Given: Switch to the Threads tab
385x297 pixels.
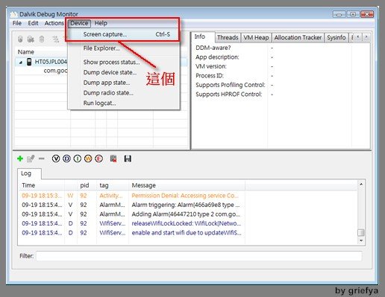Looking at the screenshot, I should [228, 37].
